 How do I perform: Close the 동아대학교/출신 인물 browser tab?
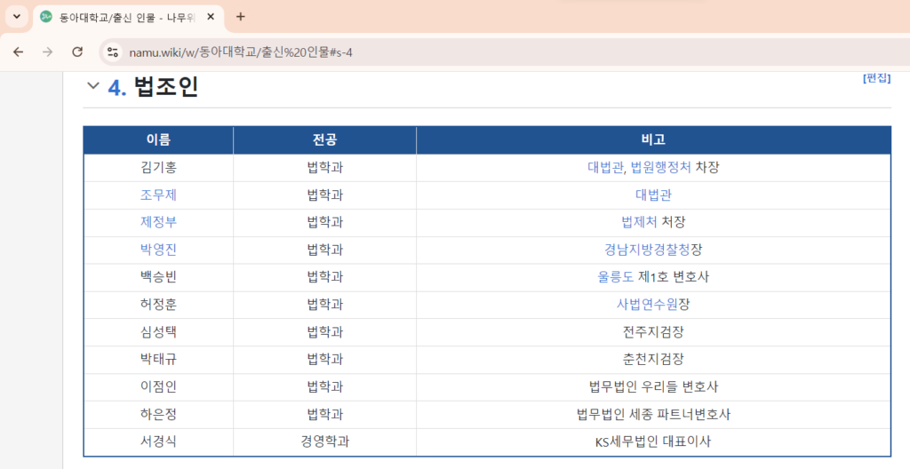click(x=211, y=17)
